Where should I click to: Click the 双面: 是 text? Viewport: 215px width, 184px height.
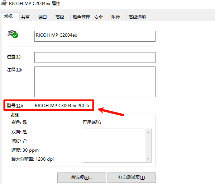[19, 132]
